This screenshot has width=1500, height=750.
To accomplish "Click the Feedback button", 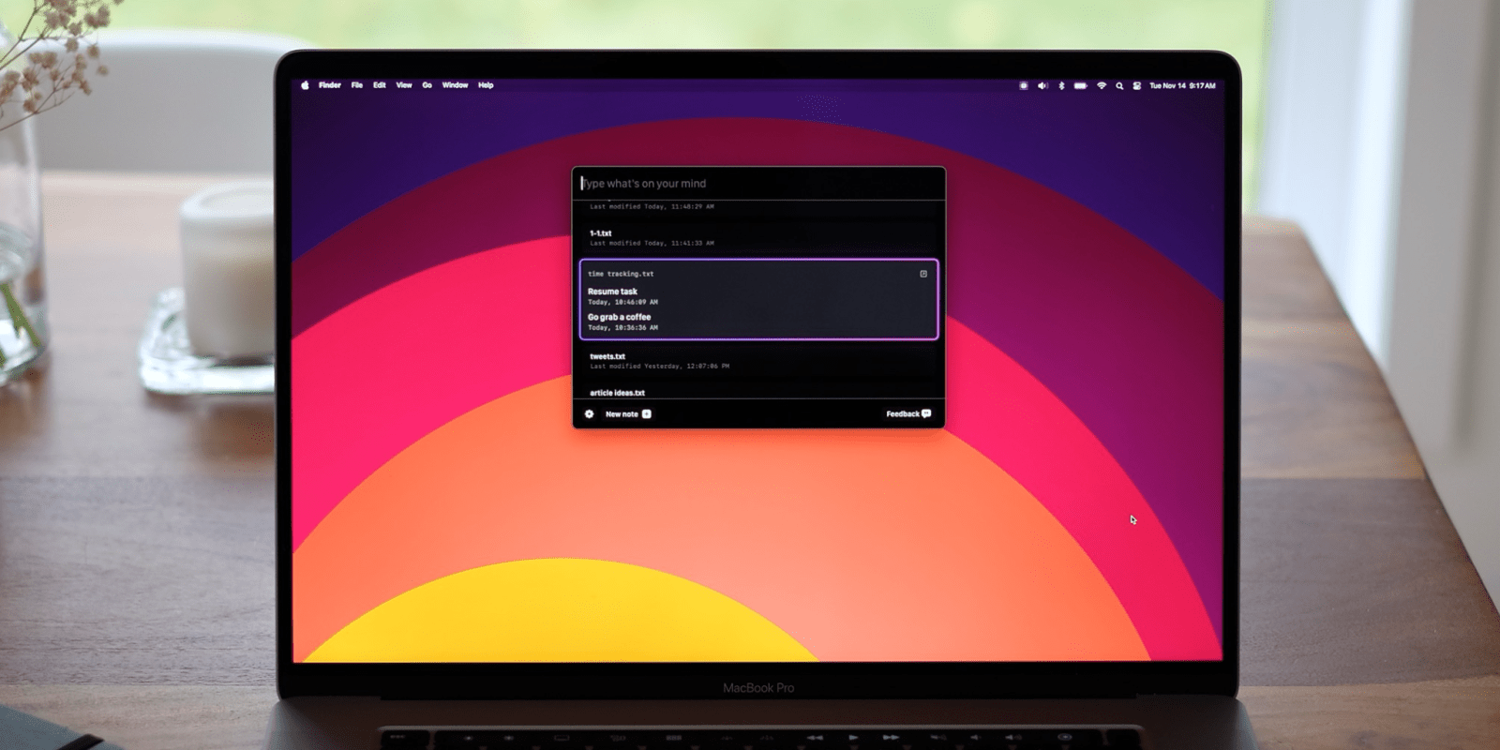I will click(x=907, y=413).
